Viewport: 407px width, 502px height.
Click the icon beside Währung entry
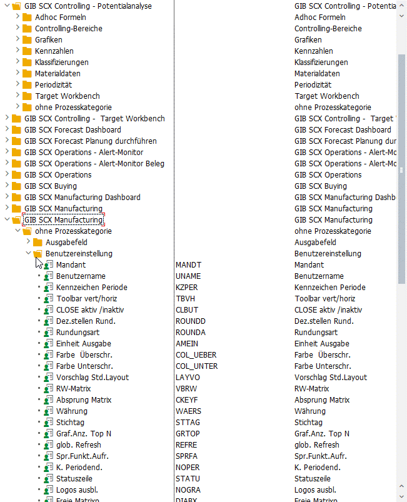(x=48, y=411)
